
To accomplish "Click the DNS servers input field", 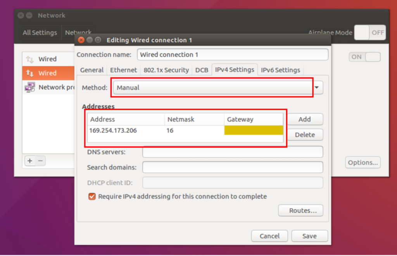I will coord(233,152).
